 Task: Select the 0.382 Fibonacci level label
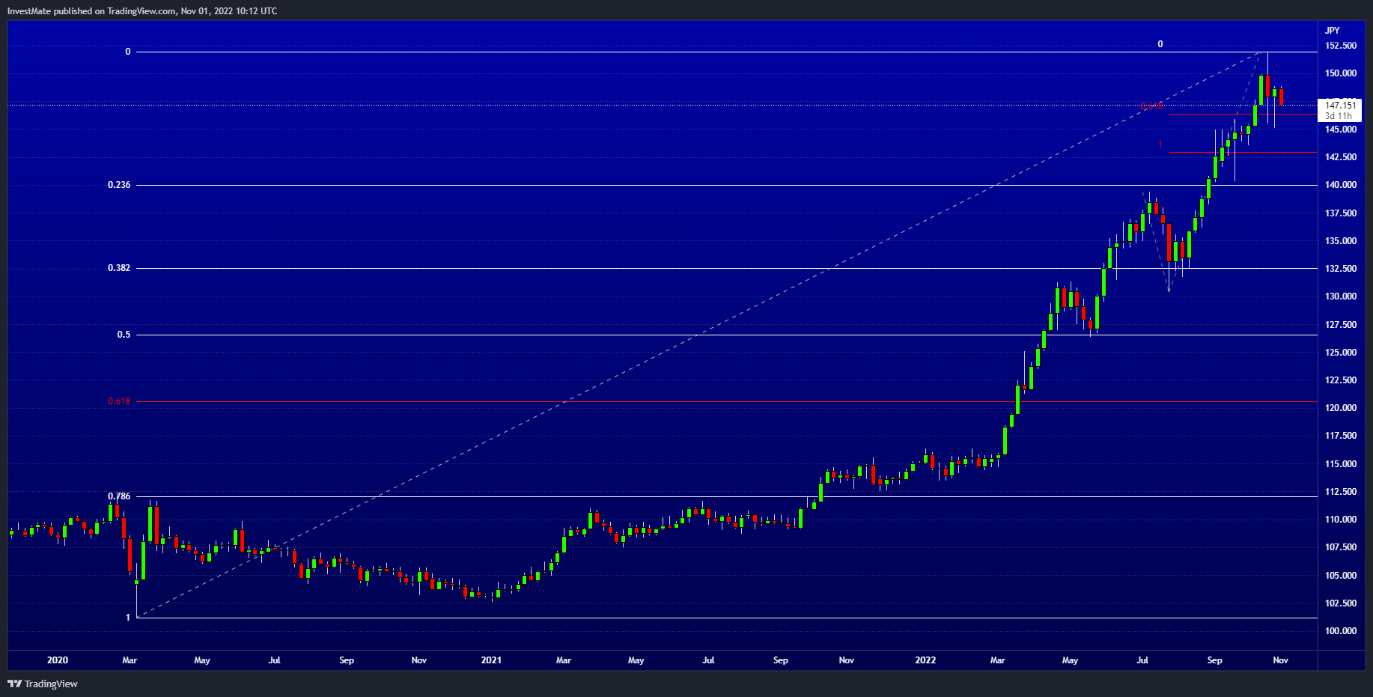pyautogui.click(x=119, y=268)
